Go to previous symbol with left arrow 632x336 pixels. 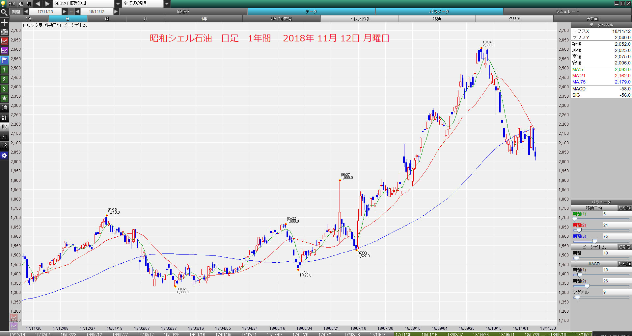(x=38, y=4)
